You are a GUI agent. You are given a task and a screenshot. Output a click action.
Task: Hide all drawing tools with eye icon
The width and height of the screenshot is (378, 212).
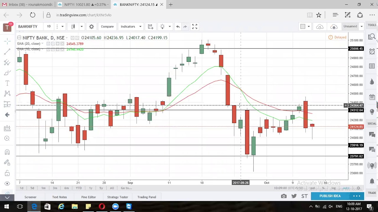point(7,183)
